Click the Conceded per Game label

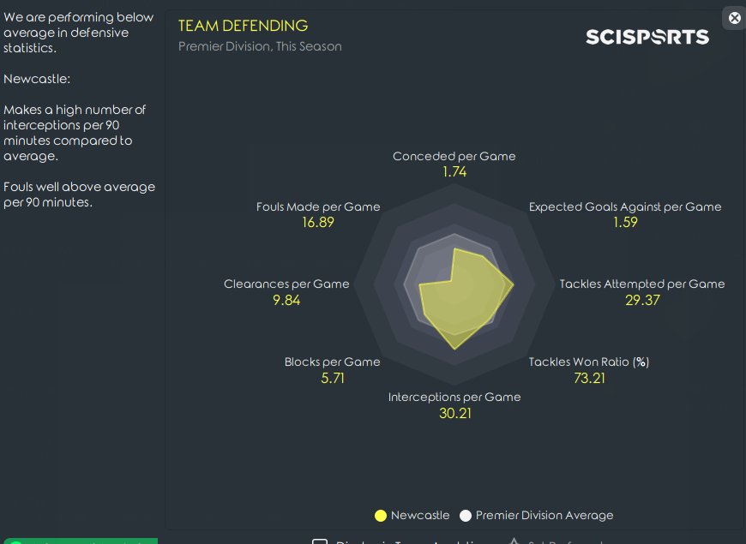(454, 156)
